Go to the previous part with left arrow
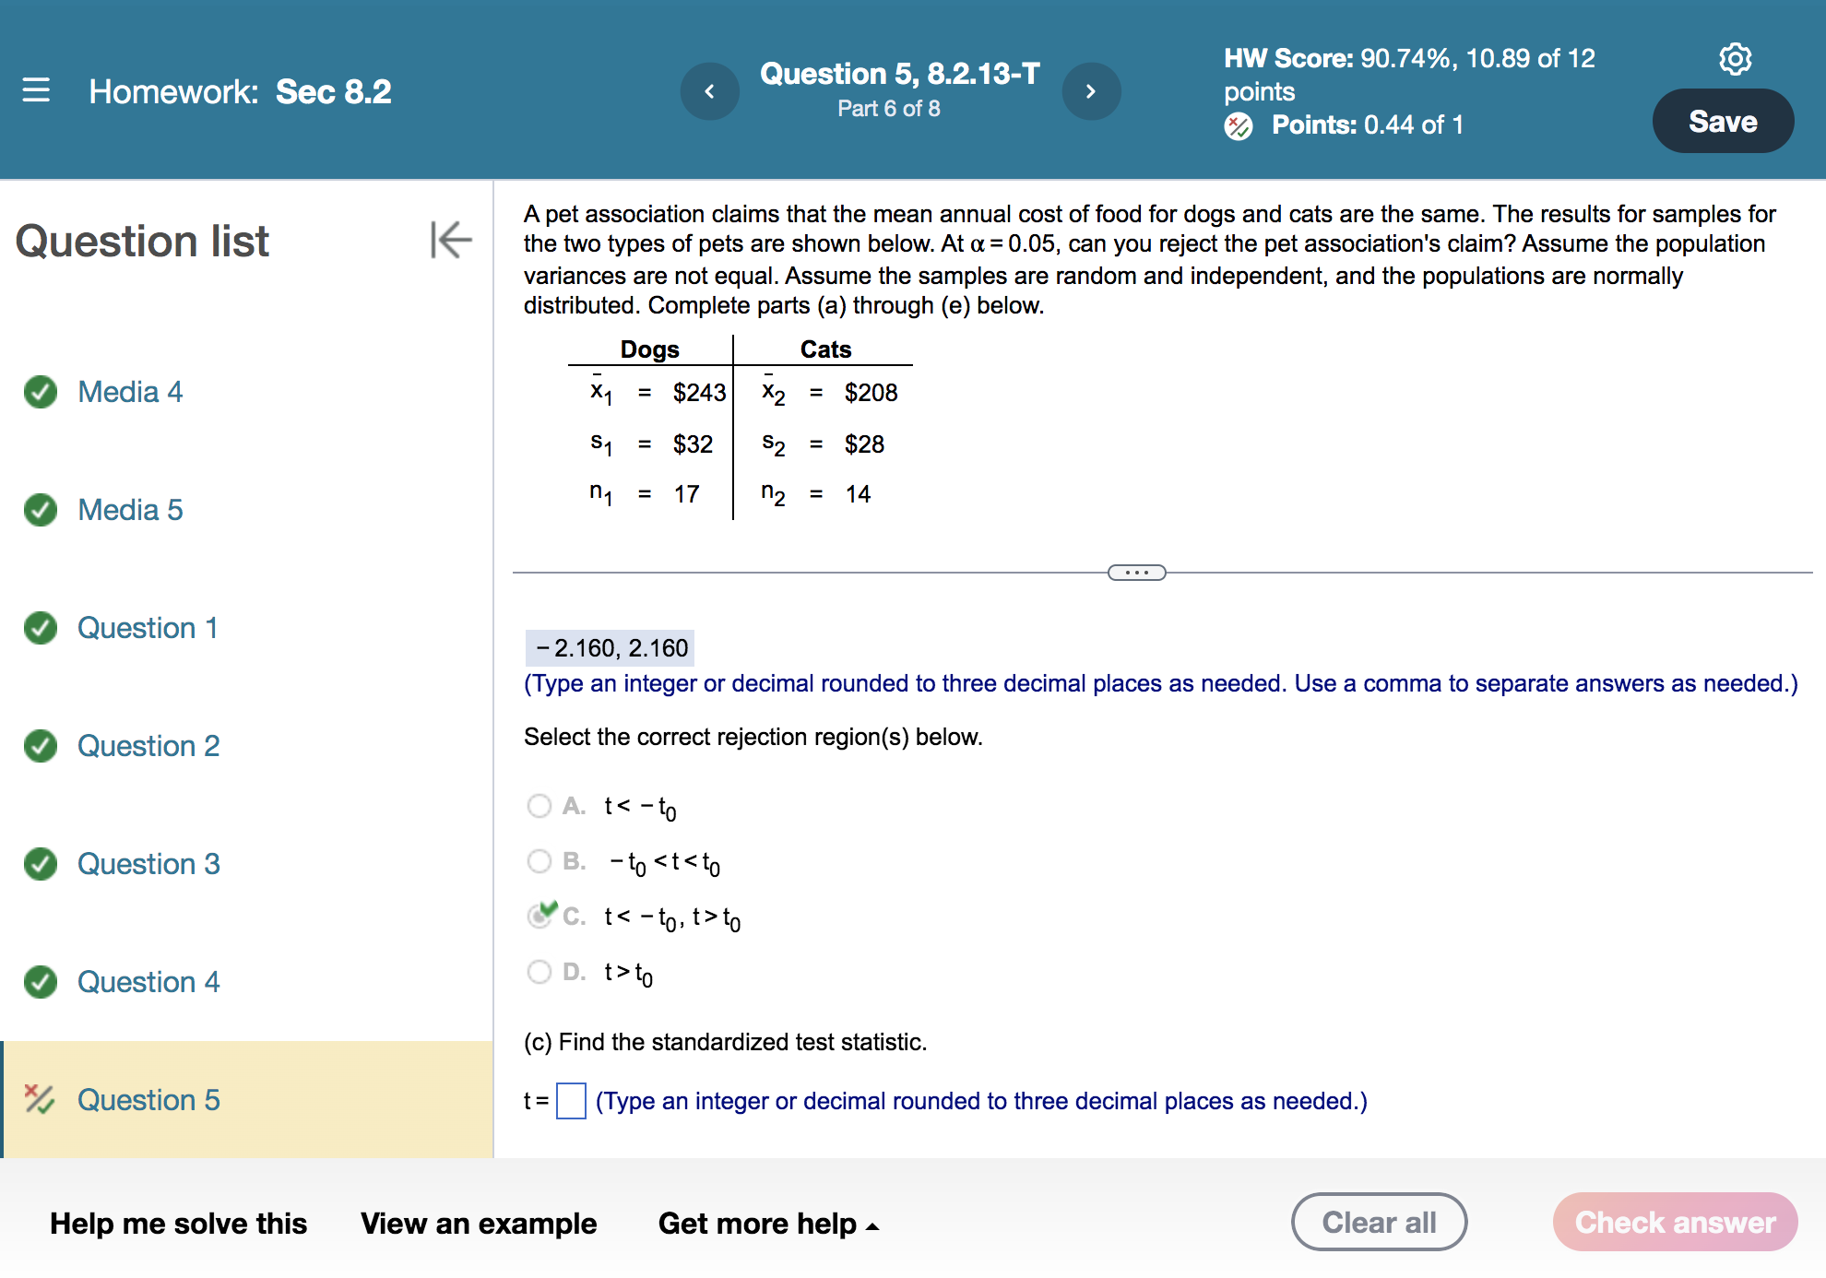 point(709,91)
